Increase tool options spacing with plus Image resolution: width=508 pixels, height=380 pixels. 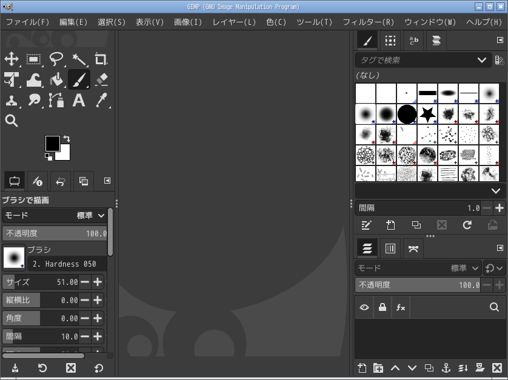(x=98, y=336)
